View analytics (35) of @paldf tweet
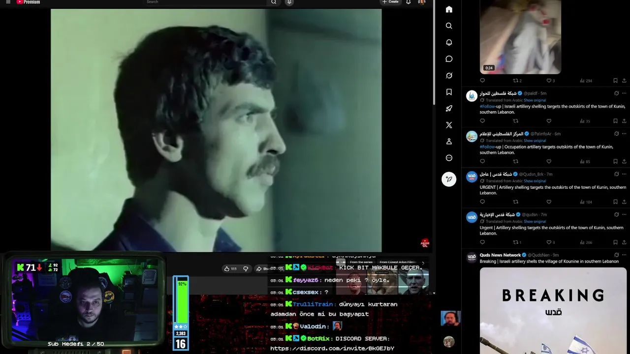 click(x=585, y=121)
